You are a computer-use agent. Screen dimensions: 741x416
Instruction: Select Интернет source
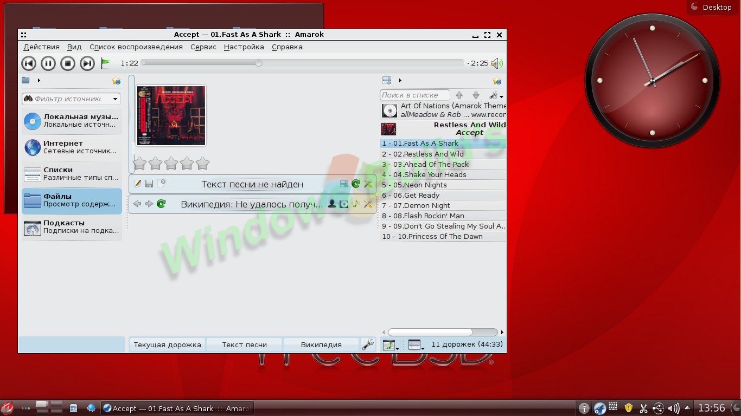pos(72,147)
